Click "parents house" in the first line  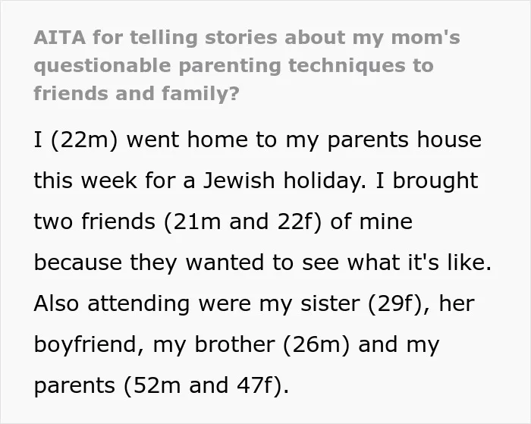point(404,140)
